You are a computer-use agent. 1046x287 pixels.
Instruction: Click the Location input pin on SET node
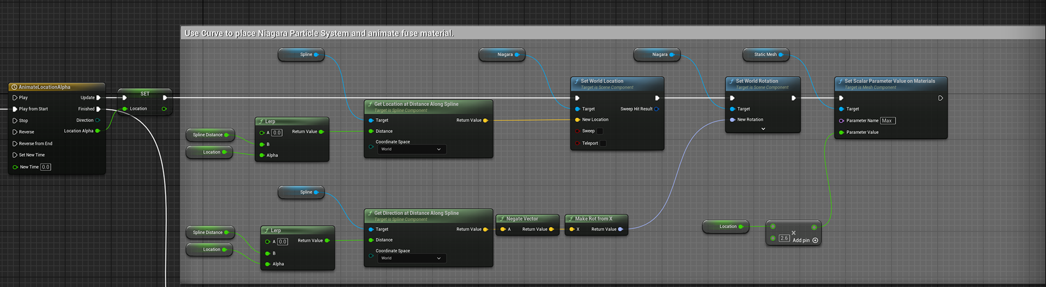(125, 109)
